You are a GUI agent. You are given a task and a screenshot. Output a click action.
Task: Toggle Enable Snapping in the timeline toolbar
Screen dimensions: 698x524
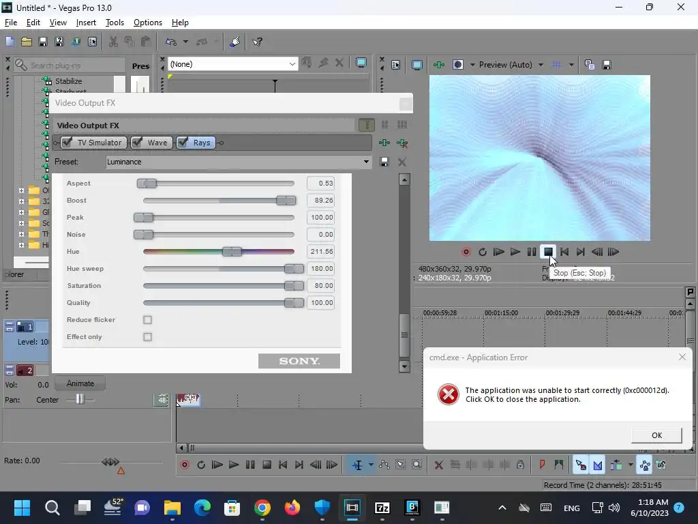coord(581,465)
